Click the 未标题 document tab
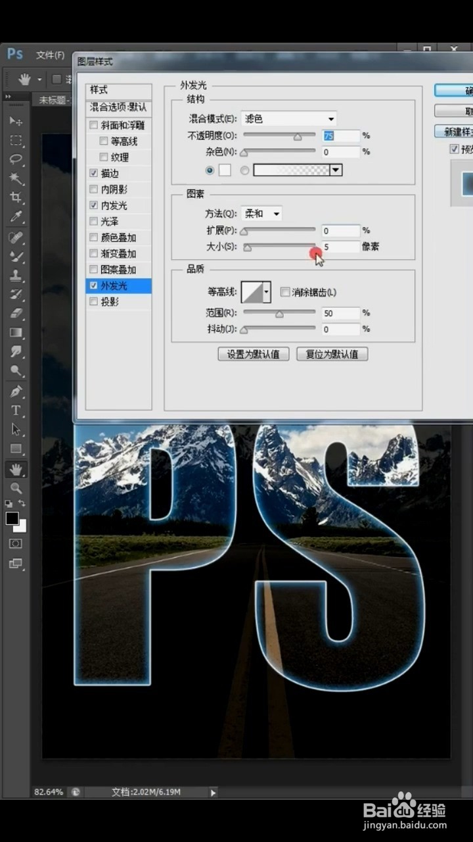This screenshot has width=473, height=842. (51, 100)
